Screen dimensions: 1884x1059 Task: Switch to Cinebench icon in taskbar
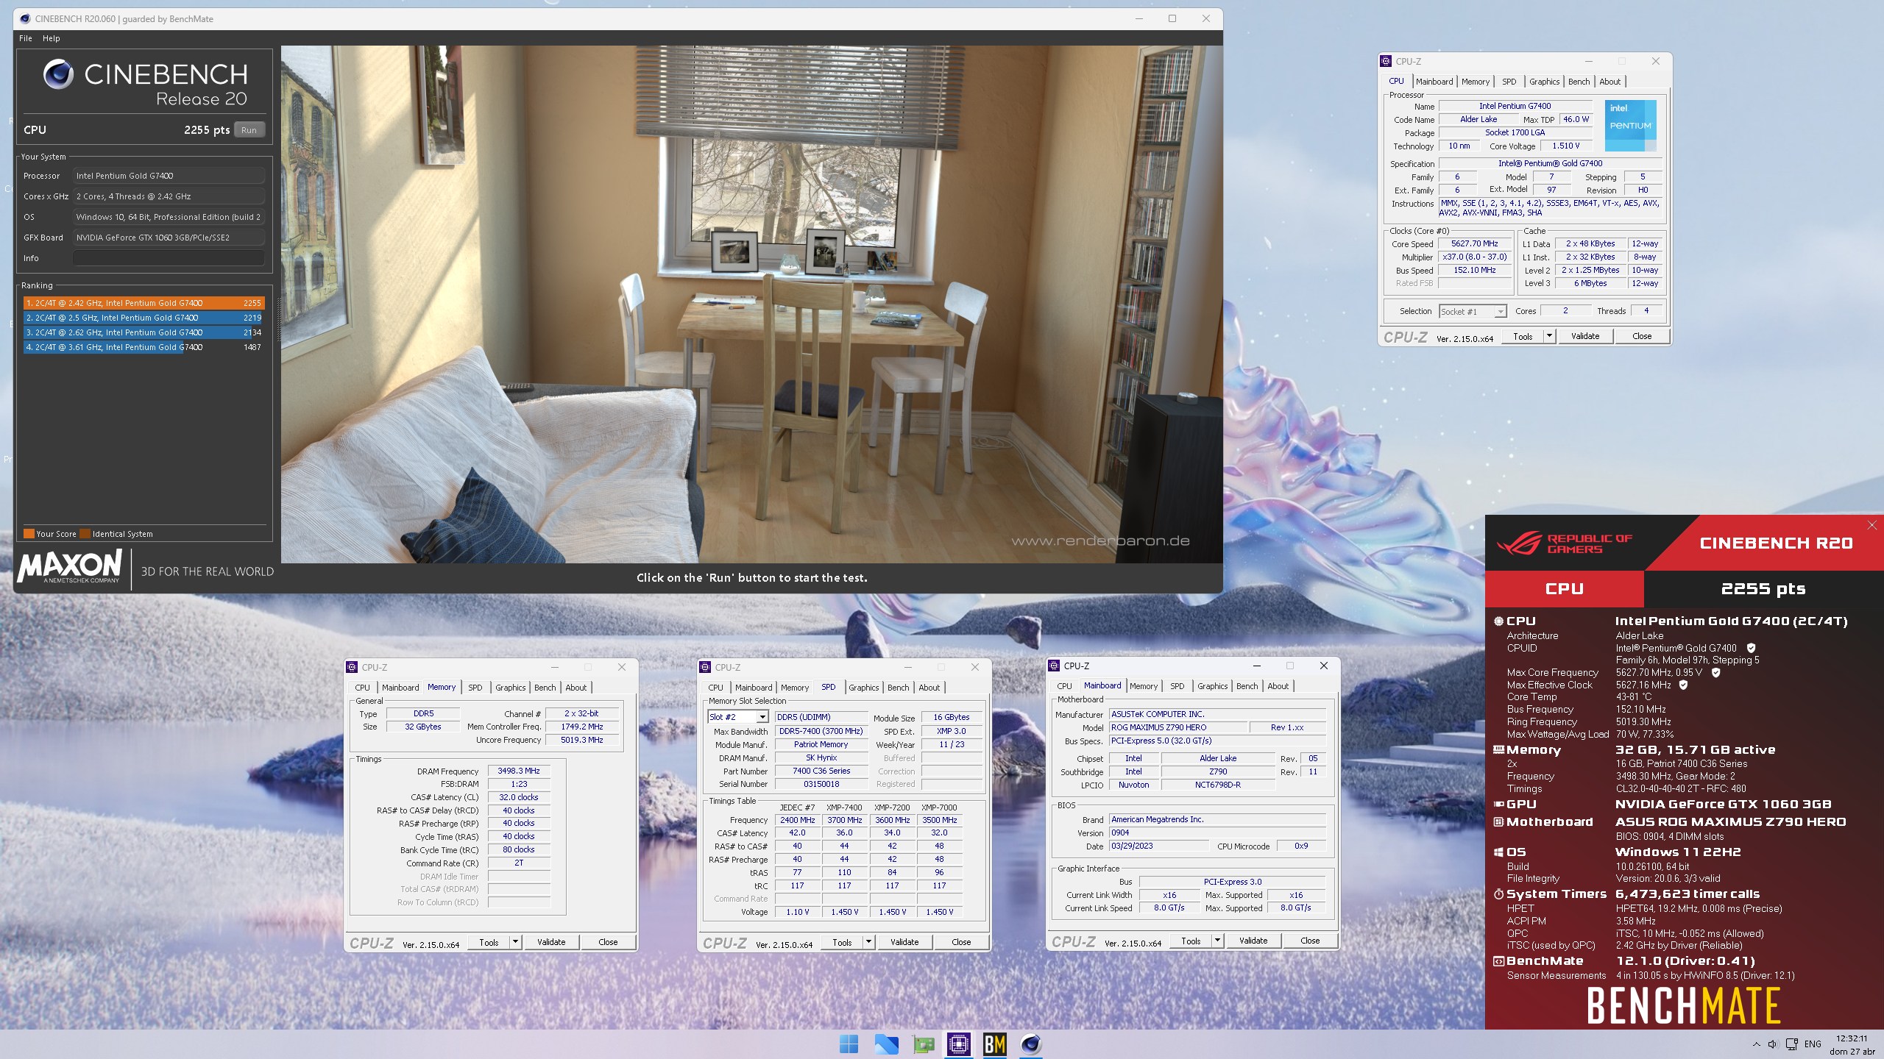[1031, 1044]
